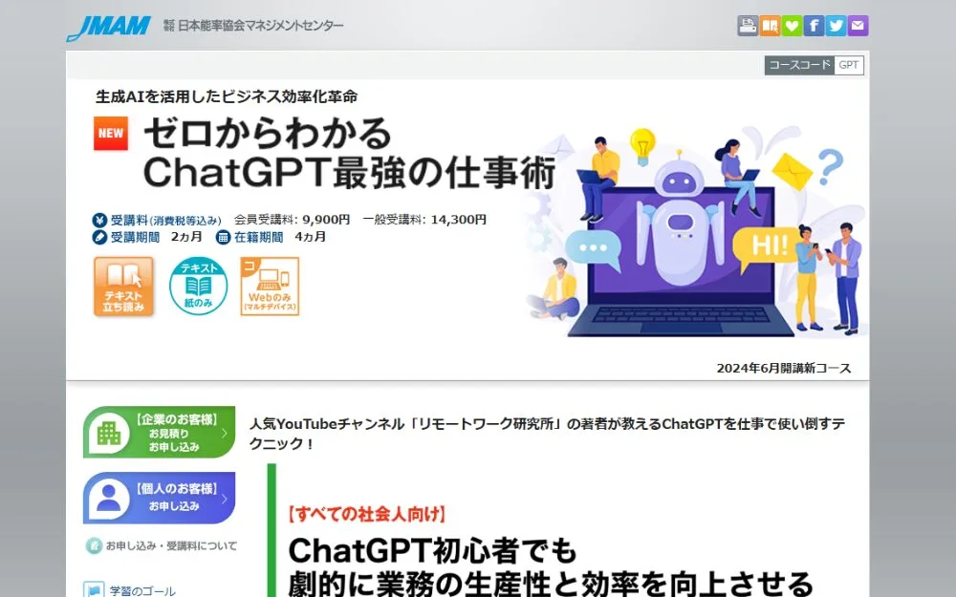This screenshot has height=597, width=956.
Task: Click the コースコード label
Action: [x=799, y=65]
